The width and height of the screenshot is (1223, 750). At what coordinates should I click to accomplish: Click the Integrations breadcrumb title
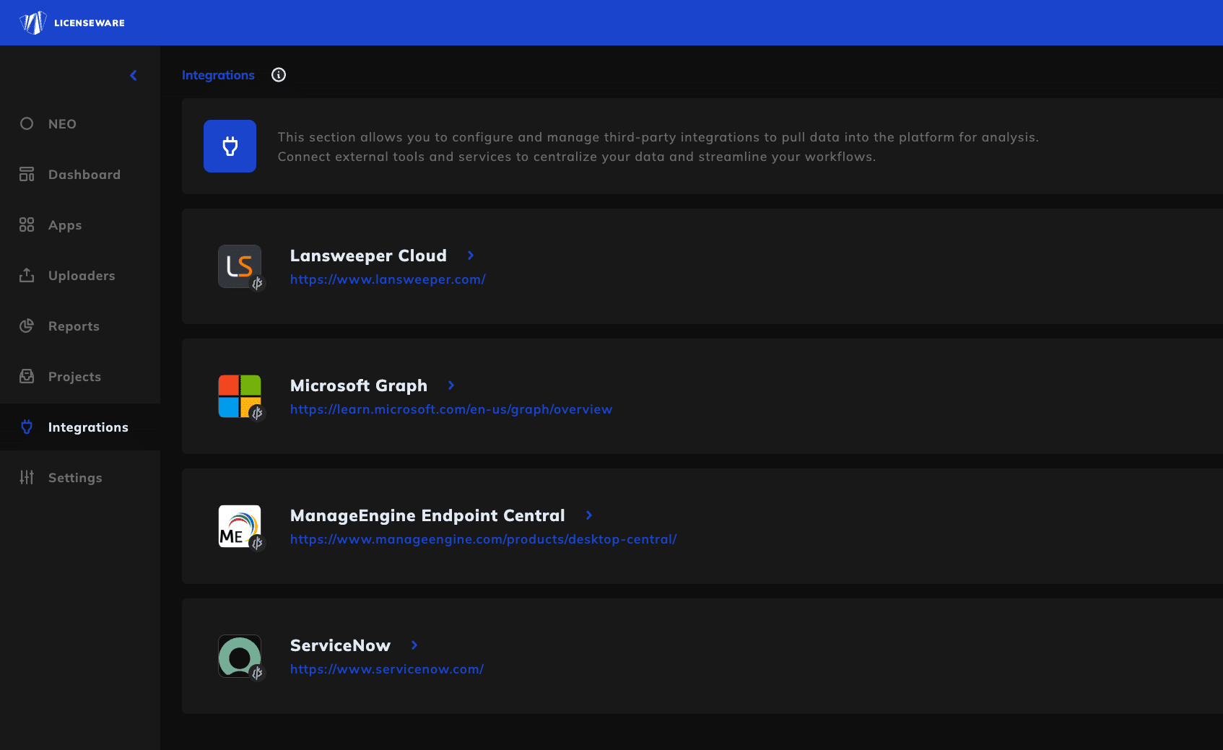(x=218, y=75)
